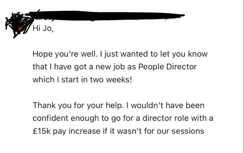Select the 'People Director' job title text

point(167,67)
